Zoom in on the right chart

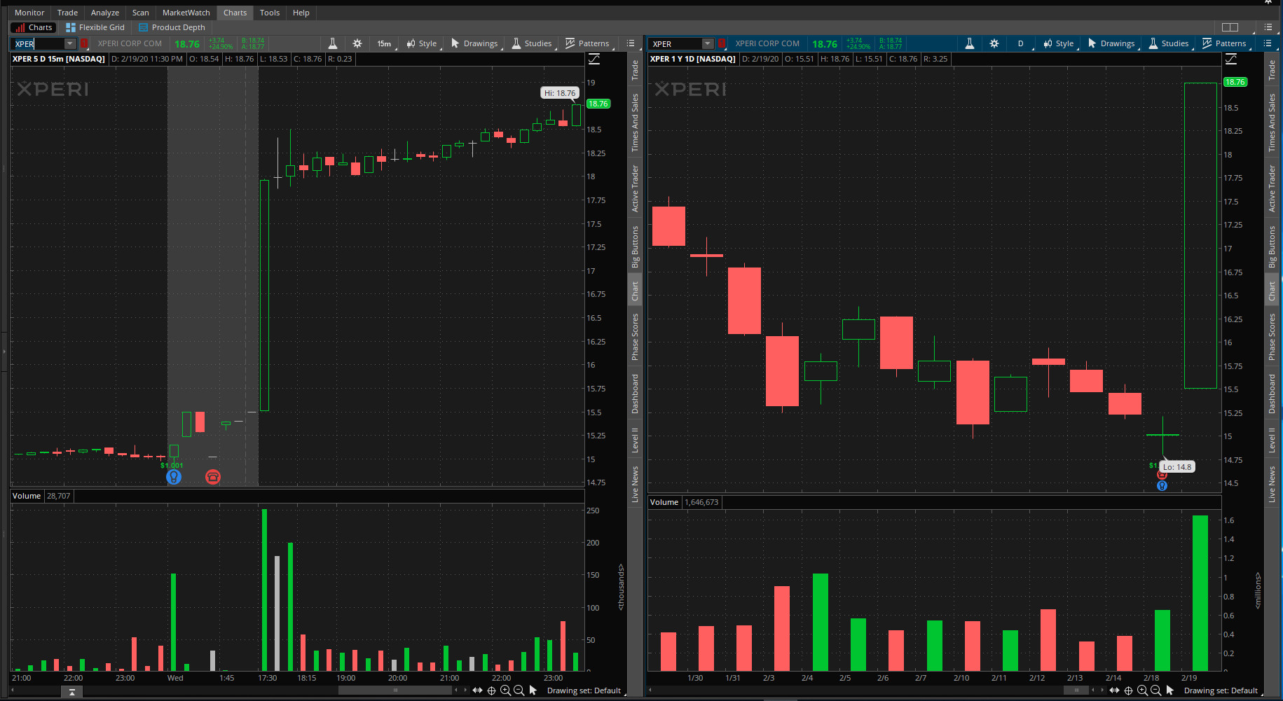tap(1142, 690)
